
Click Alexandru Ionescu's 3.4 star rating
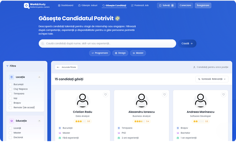click(142, 121)
